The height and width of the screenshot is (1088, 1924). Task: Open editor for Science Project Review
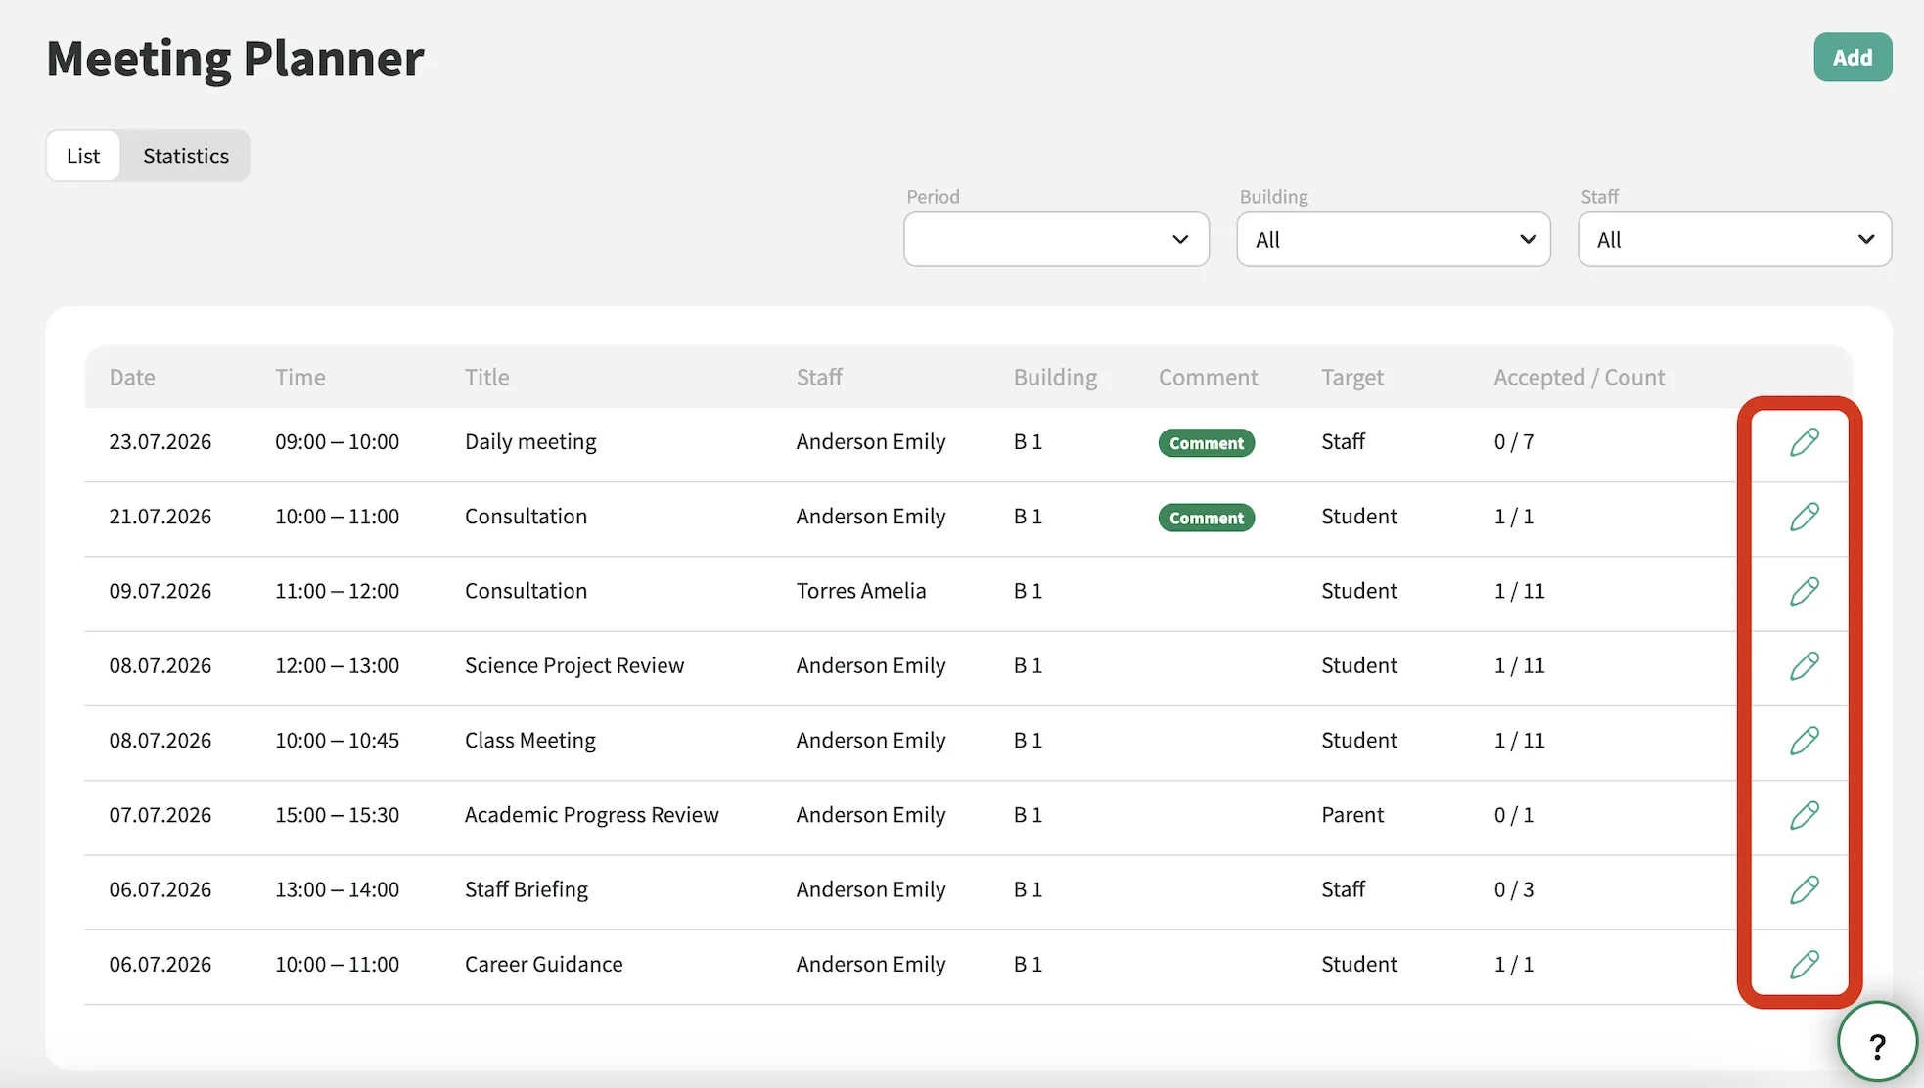point(1804,666)
